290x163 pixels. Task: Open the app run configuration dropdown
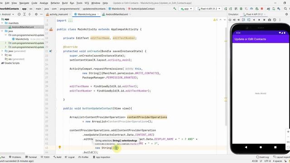tap(186, 9)
